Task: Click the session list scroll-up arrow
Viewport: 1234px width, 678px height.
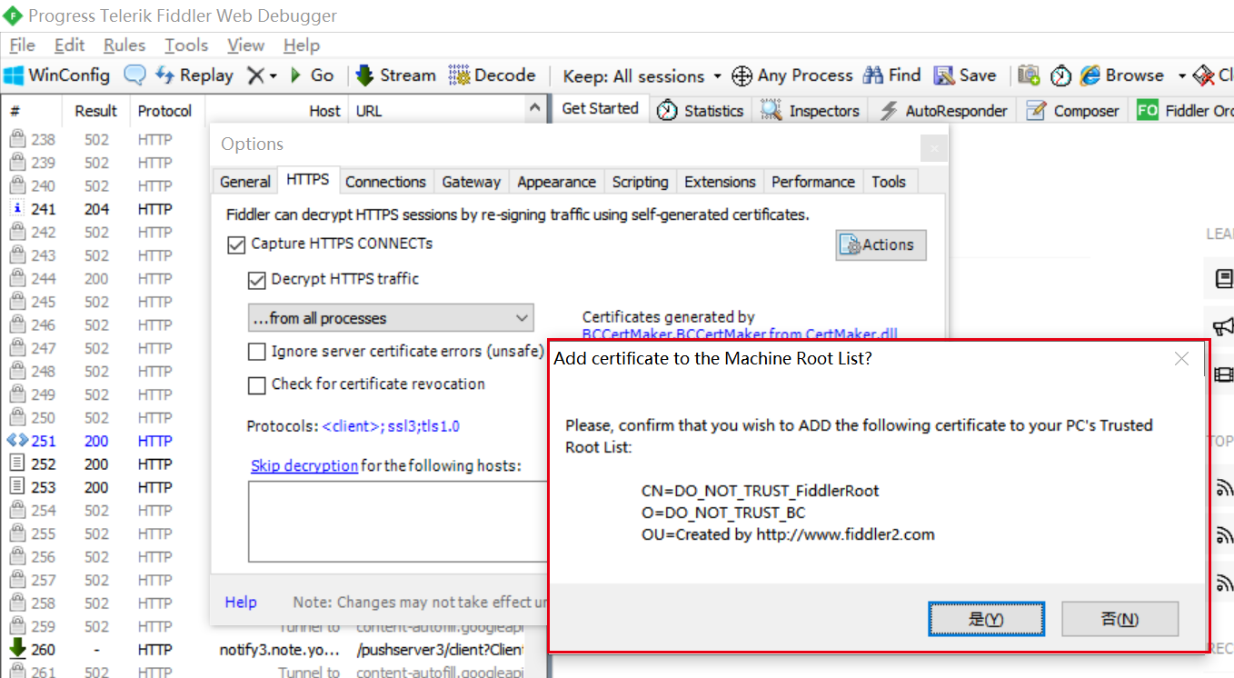Action: (x=534, y=108)
